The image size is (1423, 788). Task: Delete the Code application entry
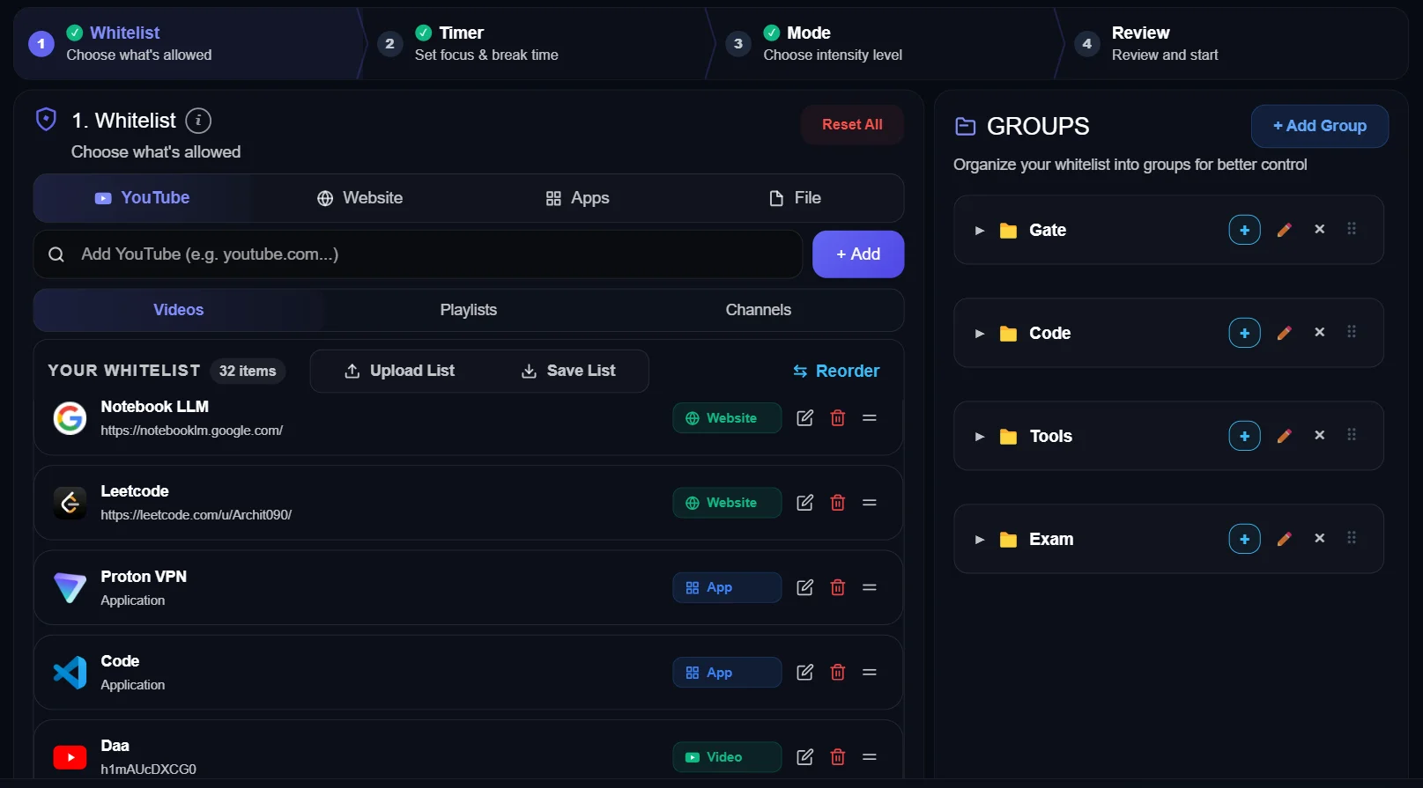click(x=838, y=673)
